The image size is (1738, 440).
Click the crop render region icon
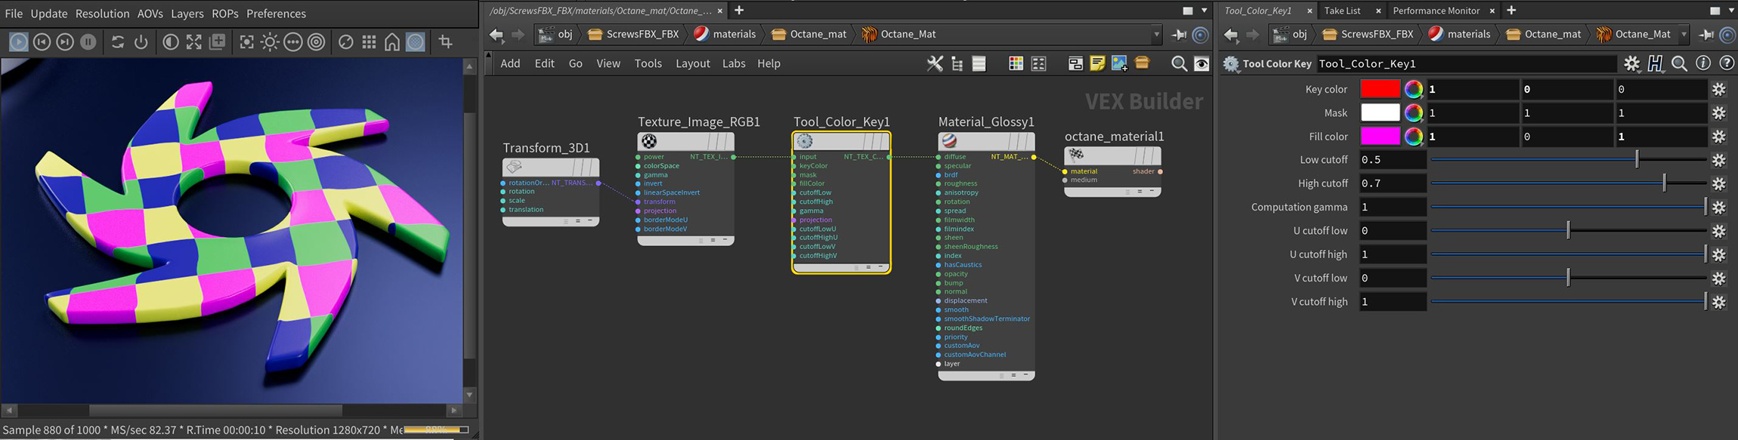[446, 42]
